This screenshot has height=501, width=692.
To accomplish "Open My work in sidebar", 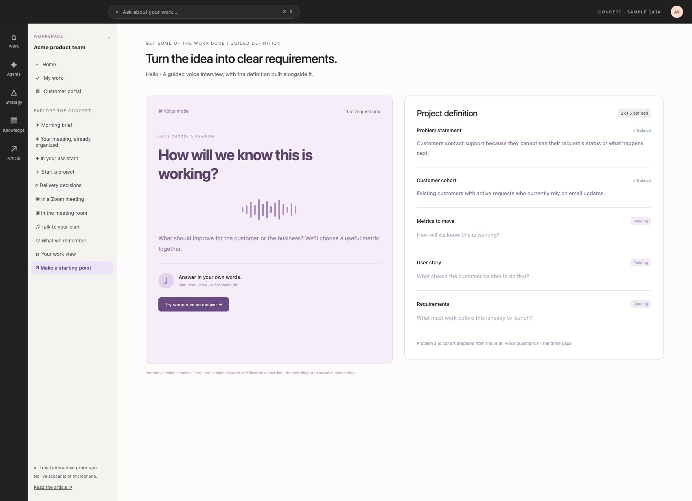I will [72, 78].
